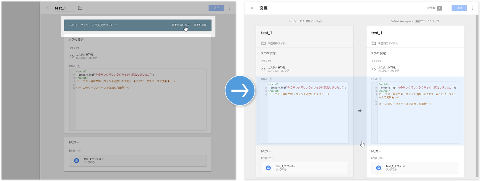Click the タグの設定 heading in the tag editor
The image size is (480, 181).
point(76,40)
